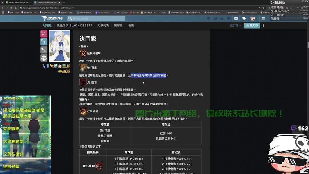The height and width of the screenshot is (174, 309).
Task: Click the 飢餓的猛獸 I~III table cell
Action: click(166, 139)
